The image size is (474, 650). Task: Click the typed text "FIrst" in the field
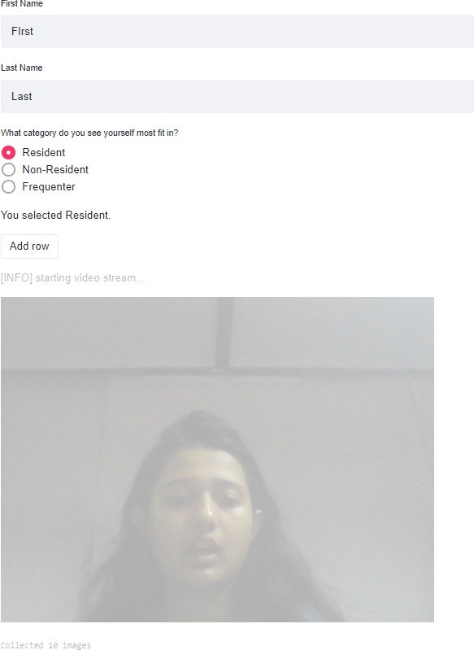tap(23, 32)
